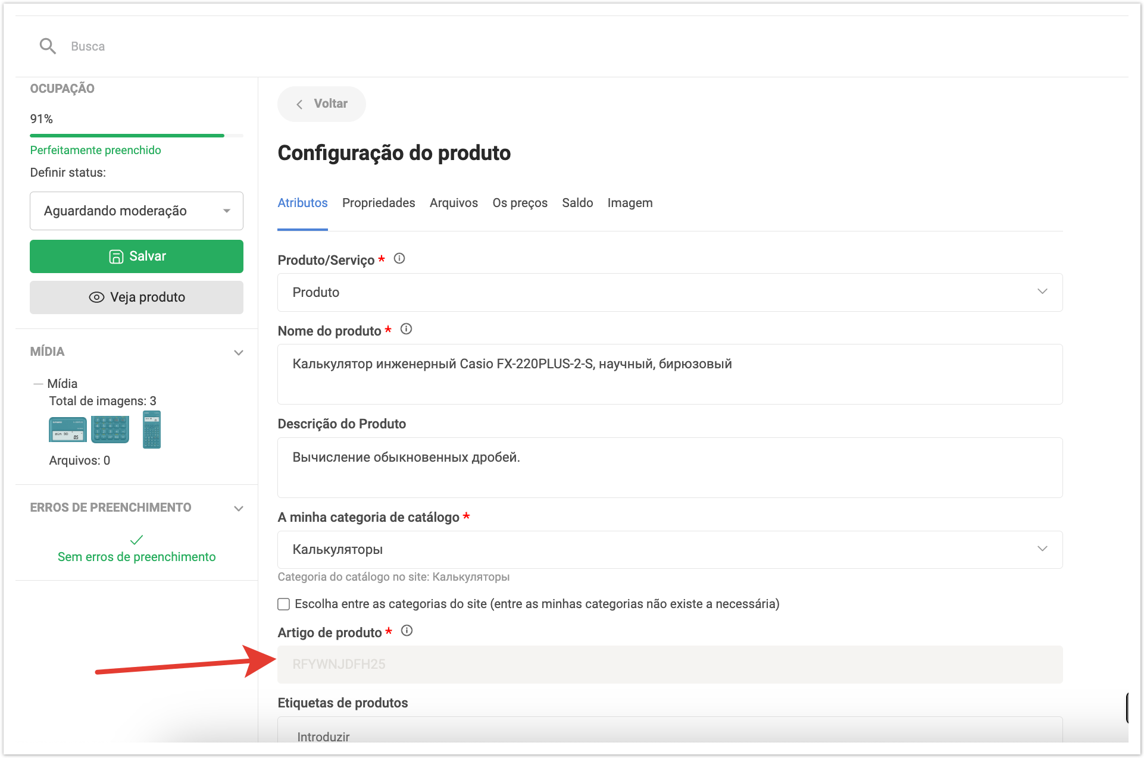Click the back arrow in Voltar

(299, 104)
